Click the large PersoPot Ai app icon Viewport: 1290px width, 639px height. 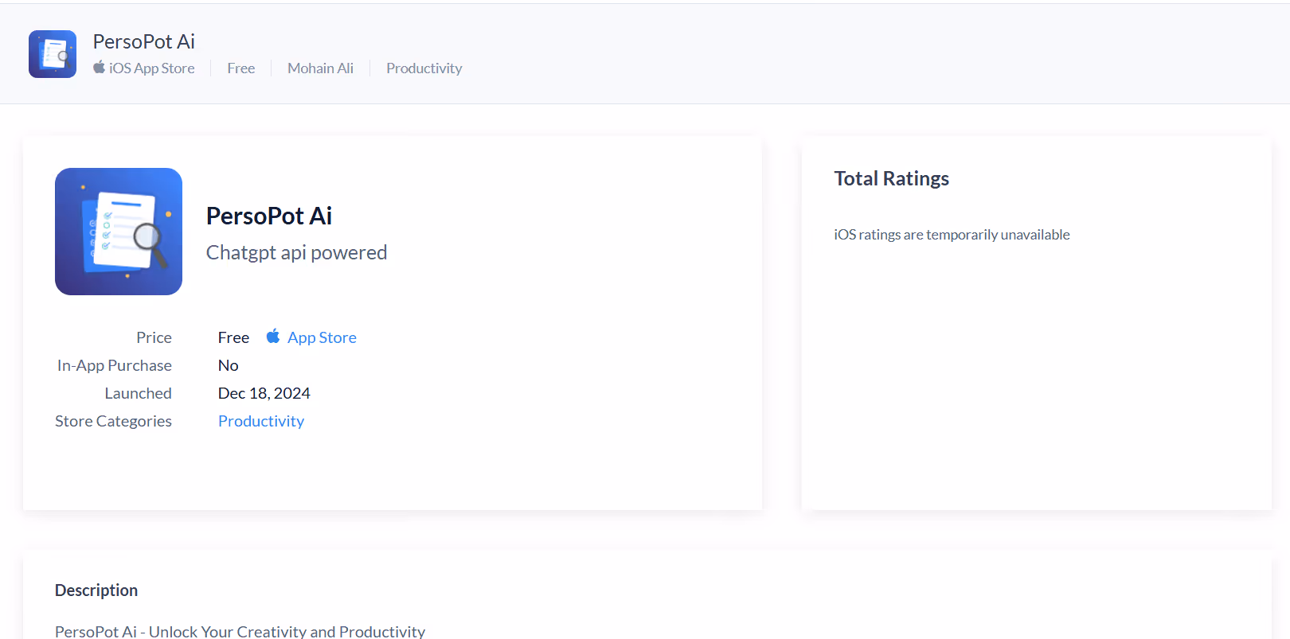pyautogui.click(x=119, y=232)
